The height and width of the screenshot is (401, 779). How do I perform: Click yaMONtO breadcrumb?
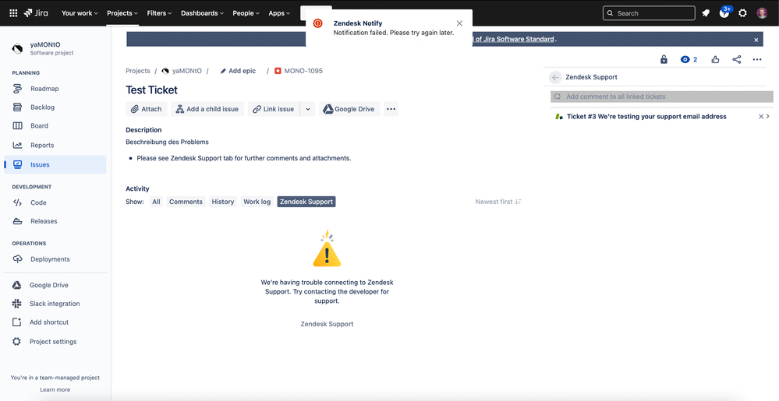[182, 71]
